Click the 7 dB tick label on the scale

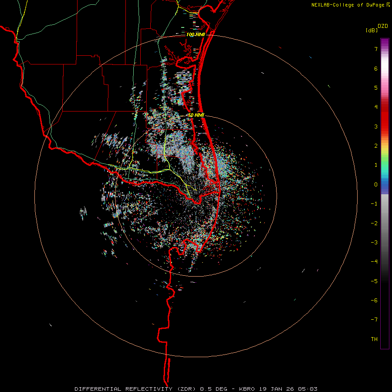(376, 49)
